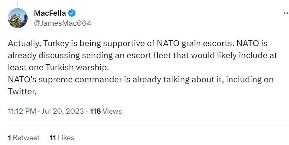Click the blue verified badge checkmark
The height and width of the screenshot is (145, 289).
coord(72,13)
